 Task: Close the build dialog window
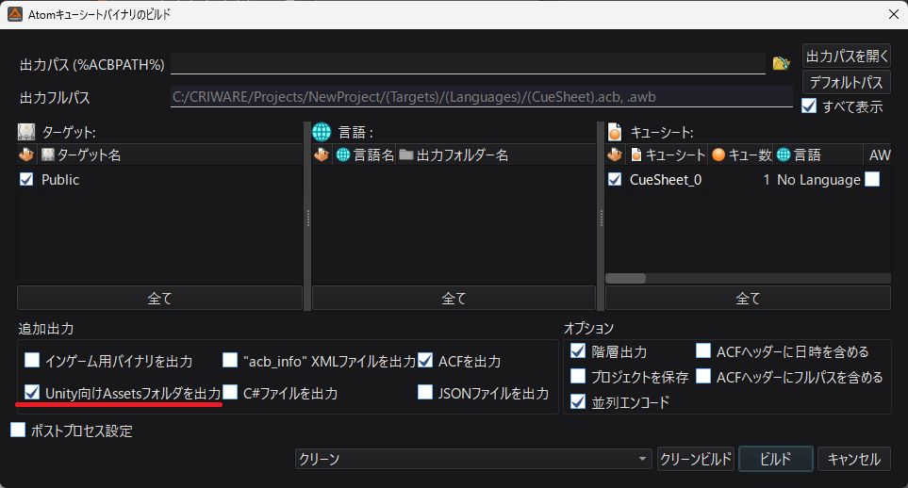coord(894,14)
